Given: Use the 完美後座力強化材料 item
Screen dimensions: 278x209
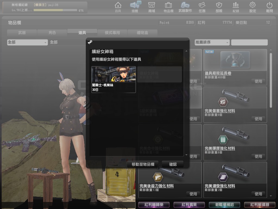Looking at the screenshot, I should pyautogui.click(x=193, y=194).
